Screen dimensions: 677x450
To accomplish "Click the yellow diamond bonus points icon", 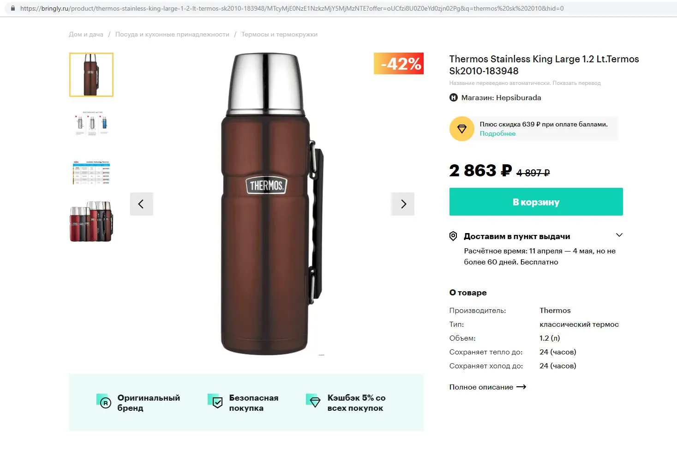I will 461,129.
